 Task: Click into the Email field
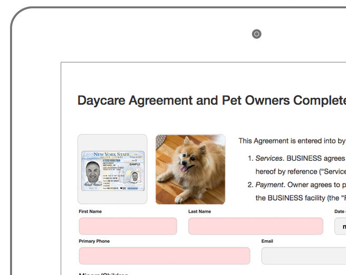coord(303,255)
